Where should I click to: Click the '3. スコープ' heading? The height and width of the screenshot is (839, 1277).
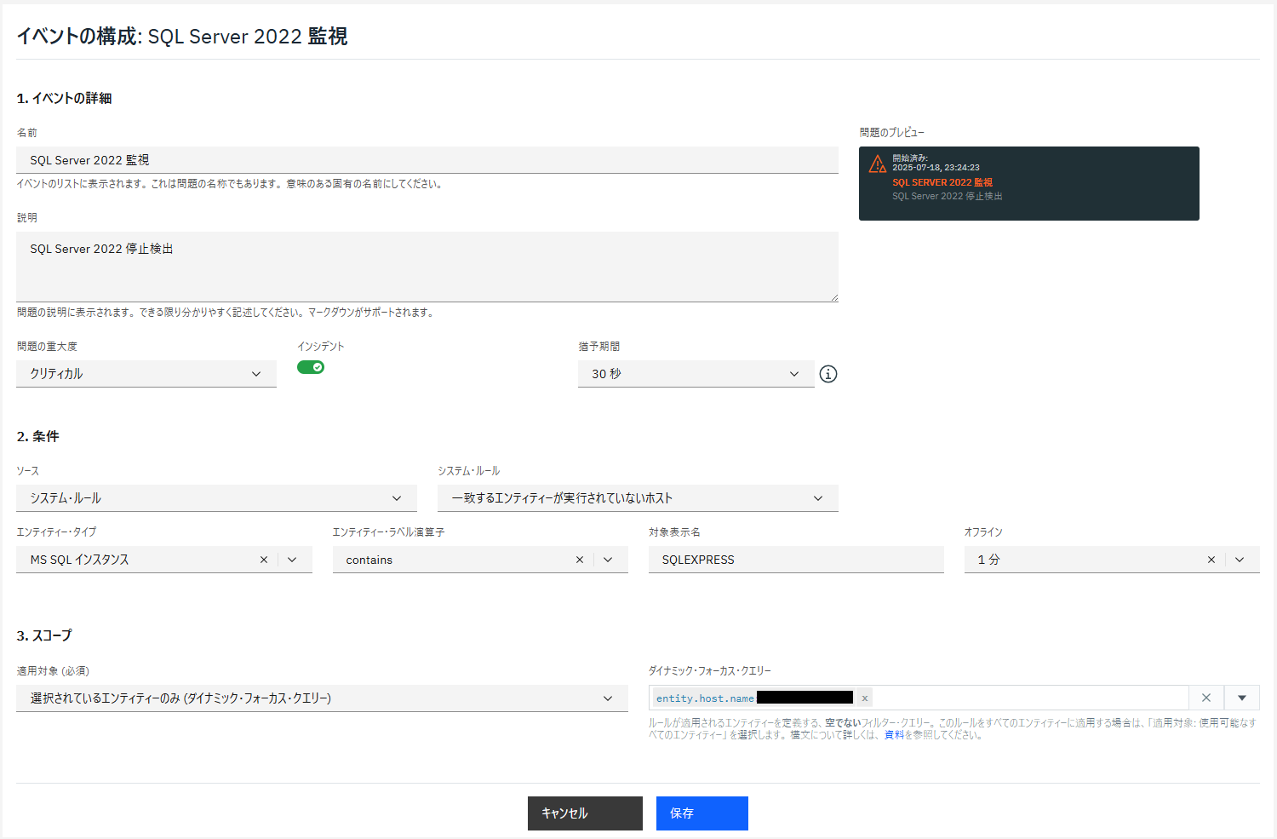point(44,635)
